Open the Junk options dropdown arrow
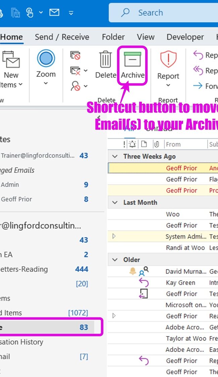218x377 pixels. [86, 86]
